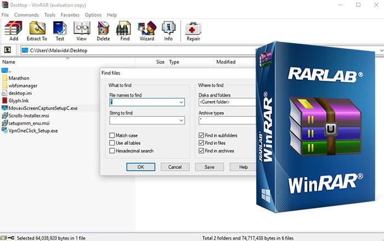Image resolution: width=384 pixels, height=241 pixels.
Task: Launch the Wizard toolbar icon
Action: [146, 28]
